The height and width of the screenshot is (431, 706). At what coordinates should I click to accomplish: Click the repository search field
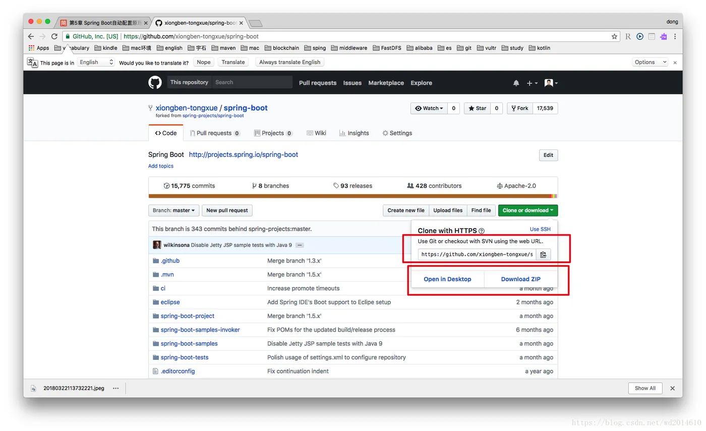pos(252,82)
